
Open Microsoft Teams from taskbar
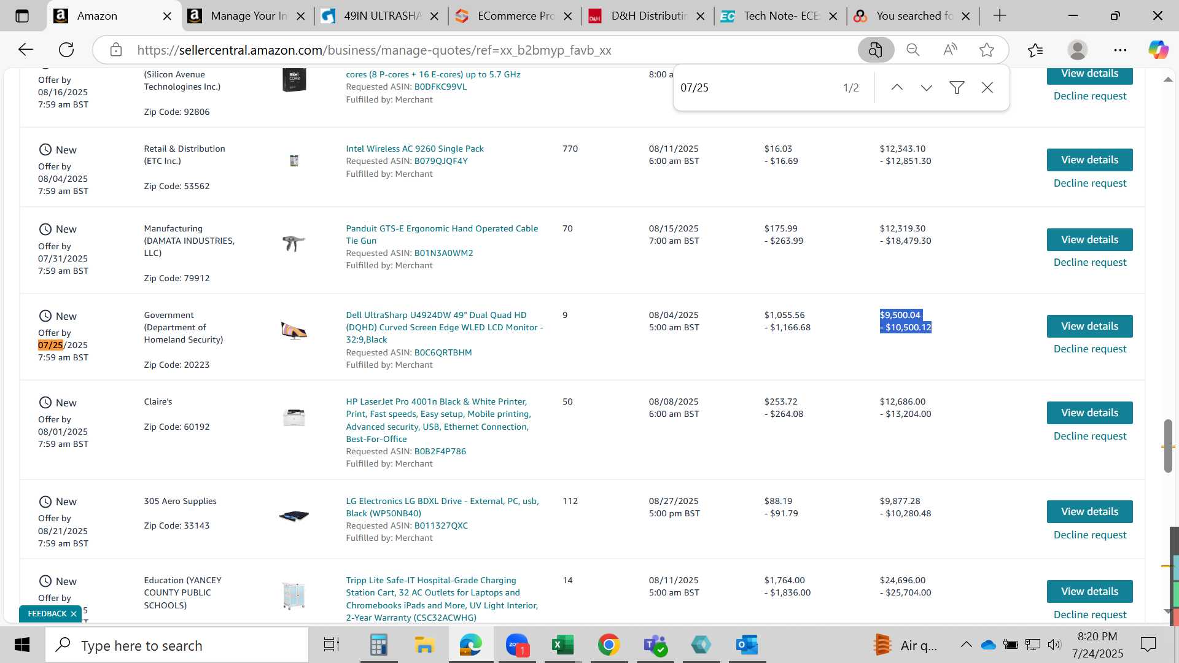pos(655,645)
